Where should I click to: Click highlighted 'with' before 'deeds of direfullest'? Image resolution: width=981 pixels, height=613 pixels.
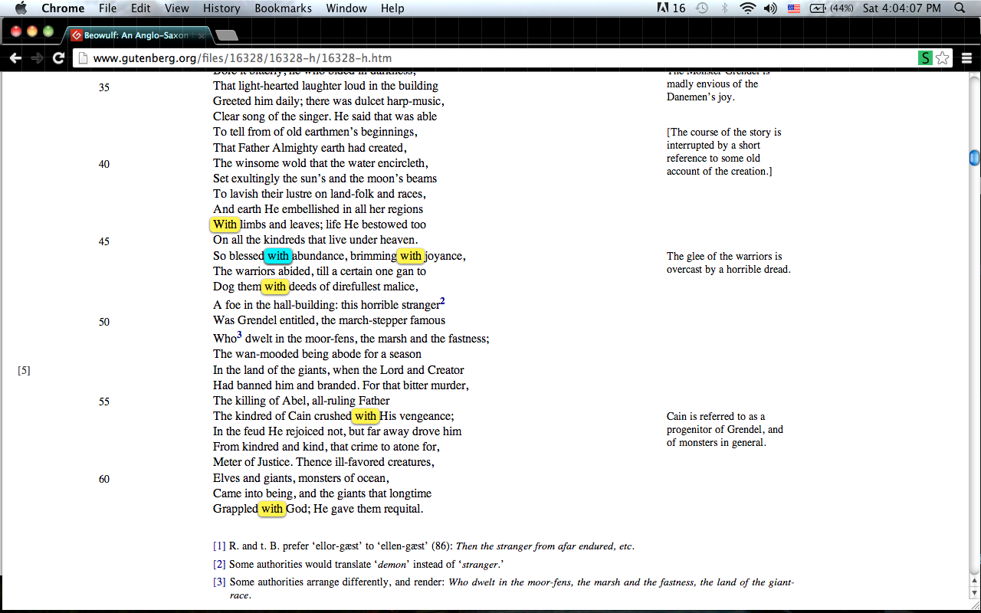[x=274, y=287]
